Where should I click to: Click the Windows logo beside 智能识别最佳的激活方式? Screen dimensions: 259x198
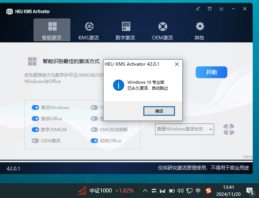[x=32, y=61]
